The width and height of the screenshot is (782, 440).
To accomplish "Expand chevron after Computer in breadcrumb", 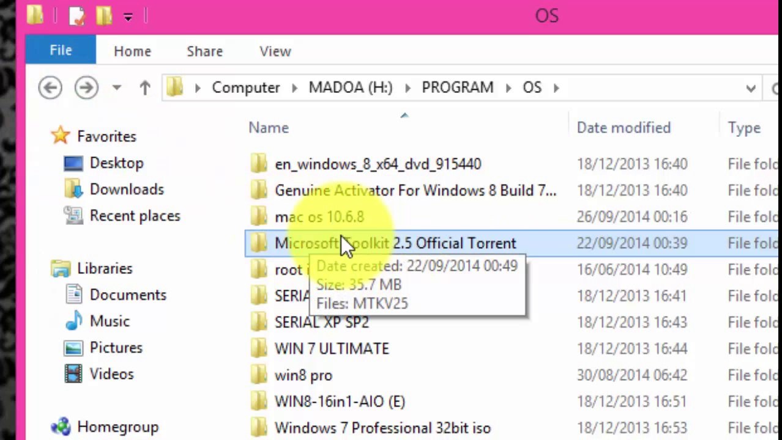I will coord(294,88).
